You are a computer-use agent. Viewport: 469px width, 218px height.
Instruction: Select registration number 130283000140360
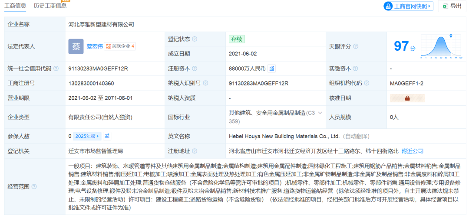91,83
